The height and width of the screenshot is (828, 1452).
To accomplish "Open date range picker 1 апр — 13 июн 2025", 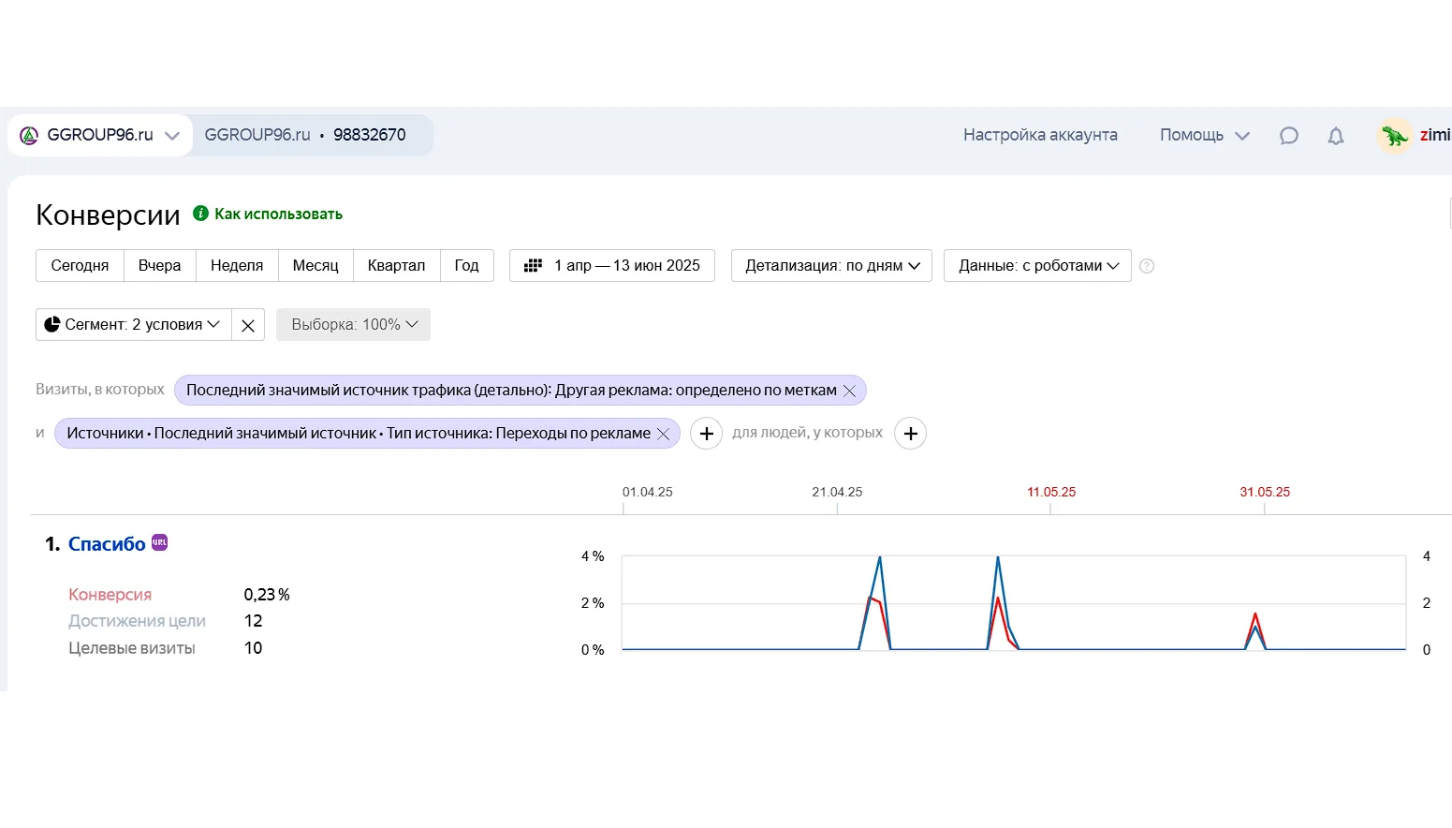I will tap(612, 265).
